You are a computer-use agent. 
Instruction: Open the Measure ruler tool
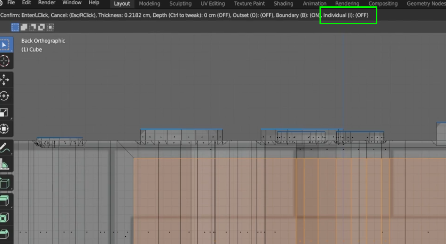pyautogui.click(x=5, y=164)
